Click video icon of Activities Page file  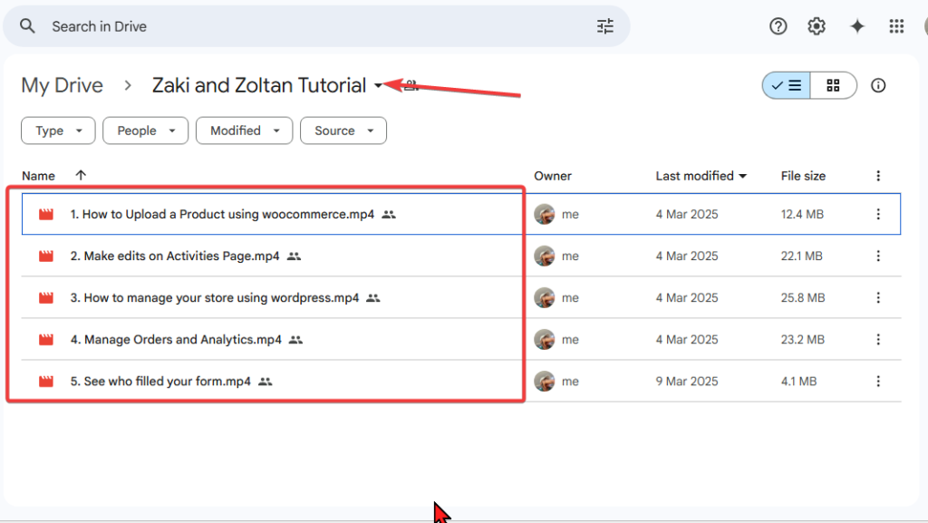46,257
